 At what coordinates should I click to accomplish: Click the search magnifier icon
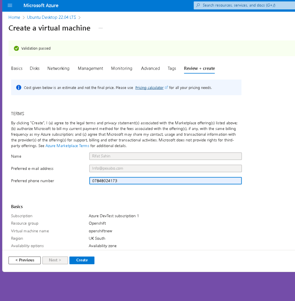click(x=198, y=5)
